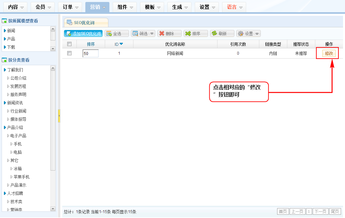Click the 删除 red X delete icon
The image size is (345, 218).
tap(161, 34)
